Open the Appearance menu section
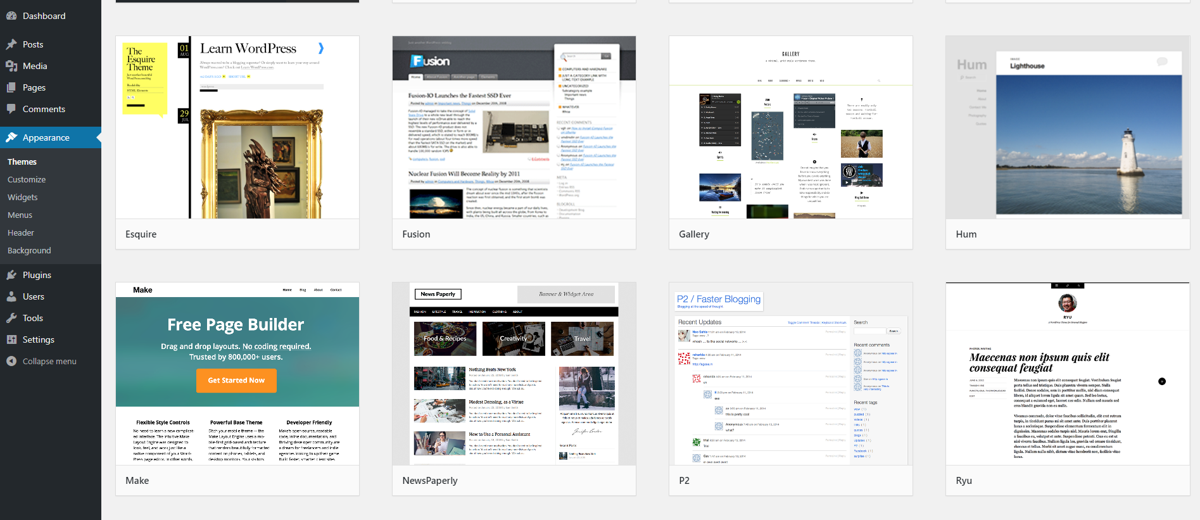 click(x=51, y=137)
